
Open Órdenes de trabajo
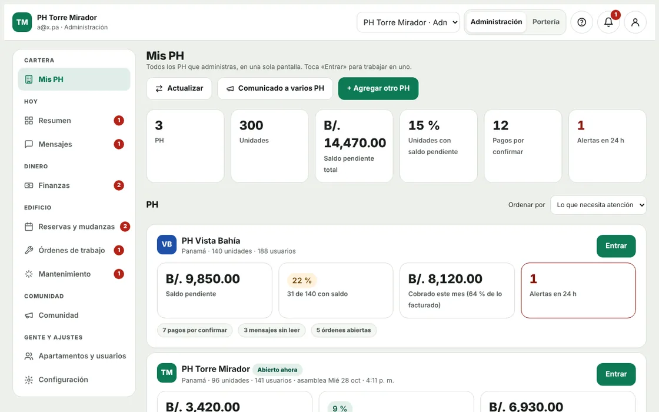click(74, 250)
